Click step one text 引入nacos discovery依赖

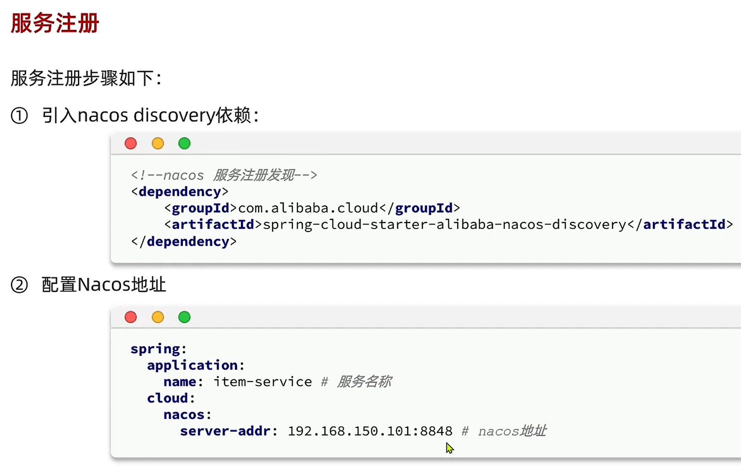point(150,115)
